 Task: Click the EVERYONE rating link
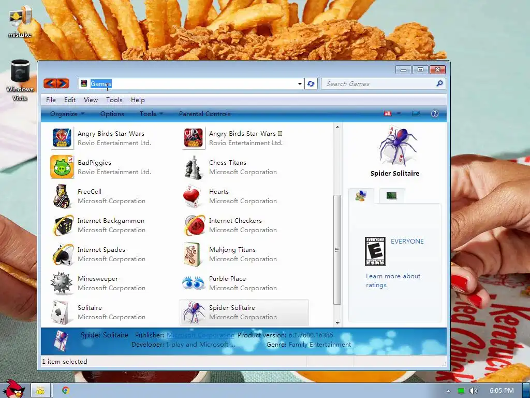[407, 241]
